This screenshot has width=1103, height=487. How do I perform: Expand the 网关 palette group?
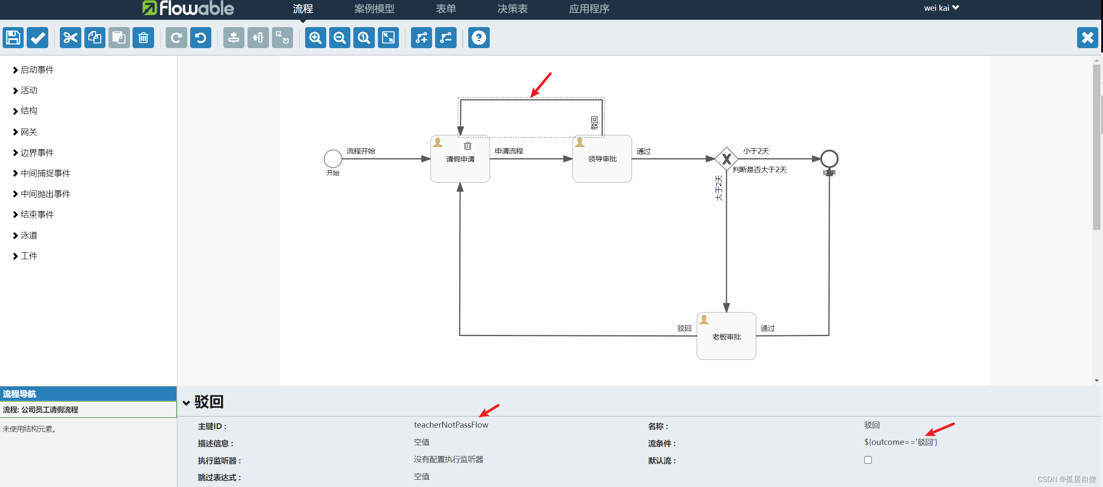(x=25, y=132)
